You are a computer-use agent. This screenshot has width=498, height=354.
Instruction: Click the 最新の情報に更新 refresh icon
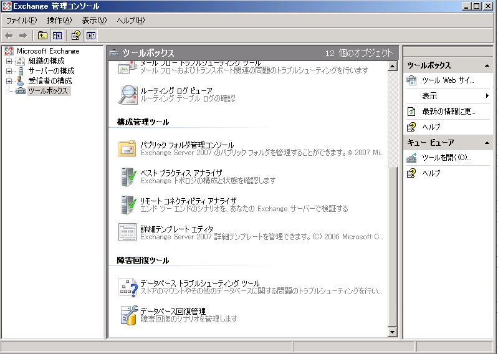pyautogui.click(x=411, y=112)
